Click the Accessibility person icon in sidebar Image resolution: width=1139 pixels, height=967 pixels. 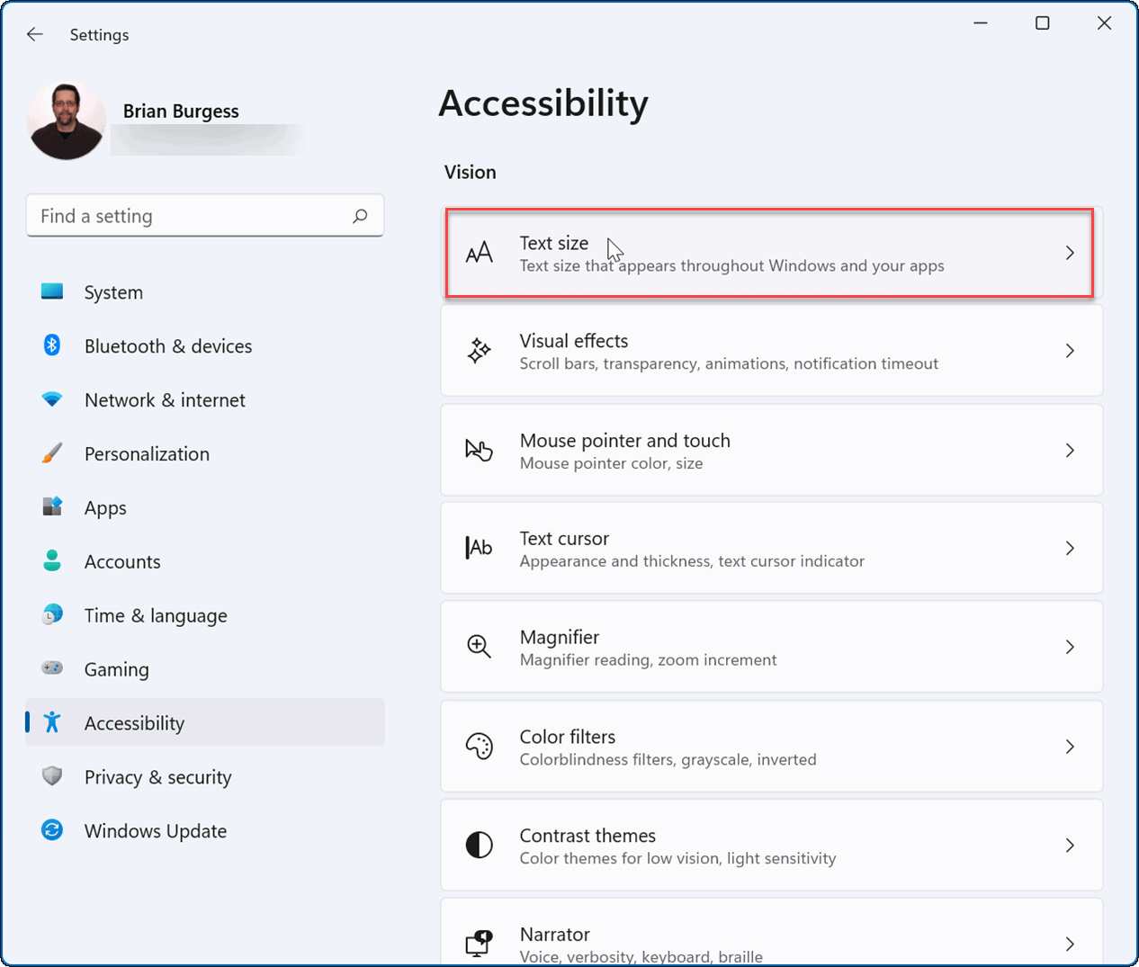[x=51, y=722]
